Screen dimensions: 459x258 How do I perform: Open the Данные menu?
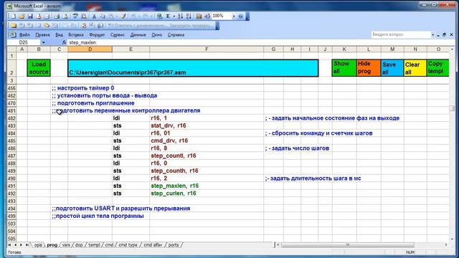point(138,35)
